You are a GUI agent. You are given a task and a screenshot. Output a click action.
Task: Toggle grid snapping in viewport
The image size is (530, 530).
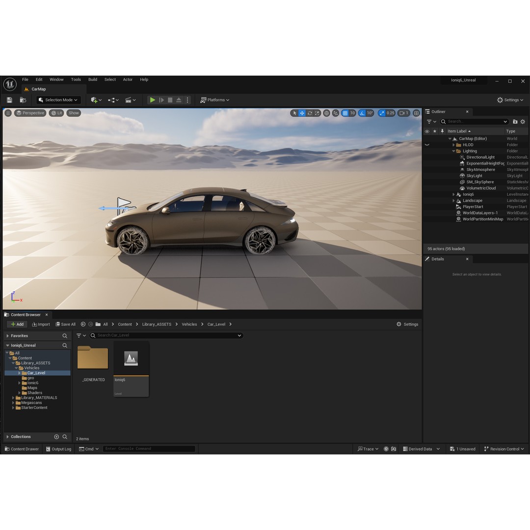coord(345,113)
